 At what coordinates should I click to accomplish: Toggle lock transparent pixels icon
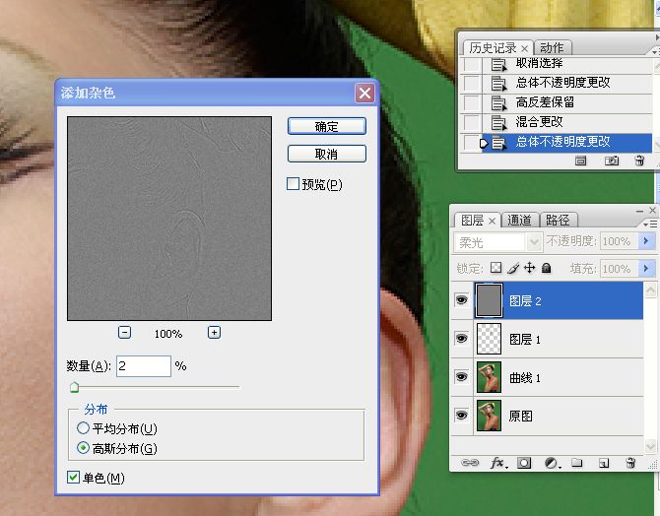coord(496,268)
